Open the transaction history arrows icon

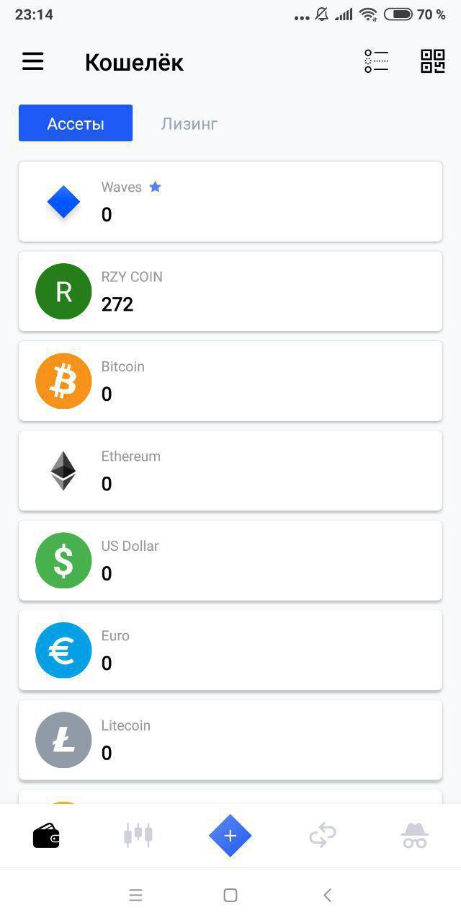coord(323,836)
